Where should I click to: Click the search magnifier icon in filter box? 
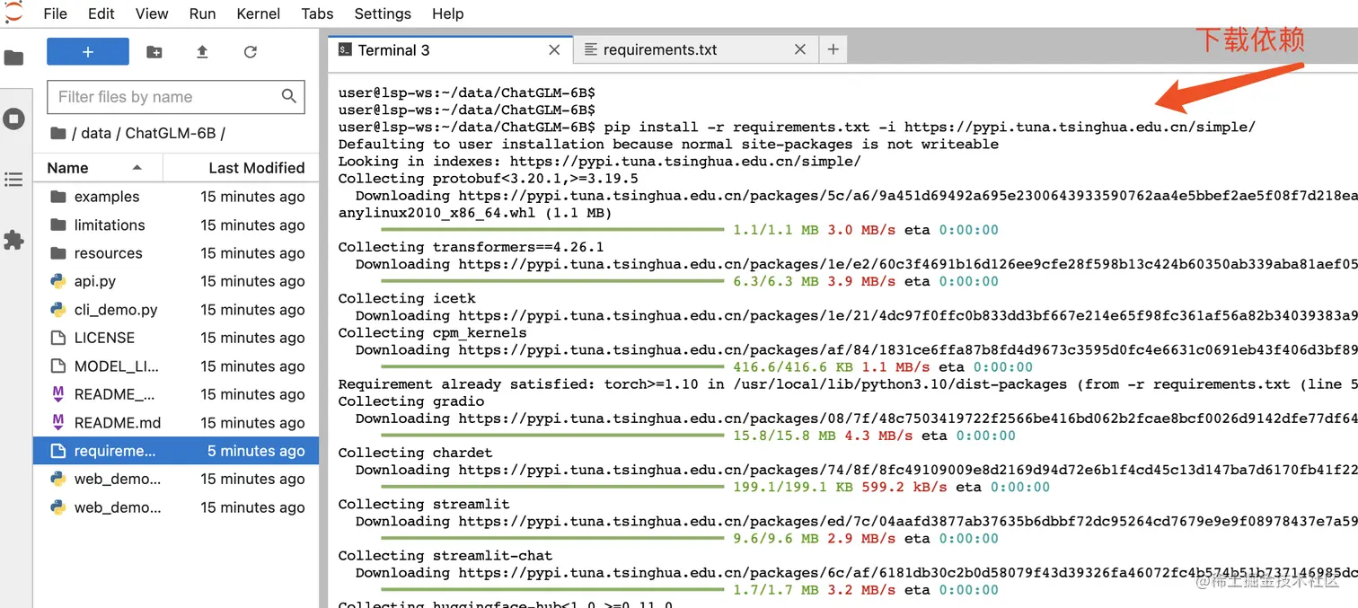click(x=288, y=97)
